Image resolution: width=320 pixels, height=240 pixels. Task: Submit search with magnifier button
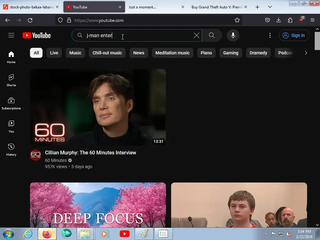212,35
